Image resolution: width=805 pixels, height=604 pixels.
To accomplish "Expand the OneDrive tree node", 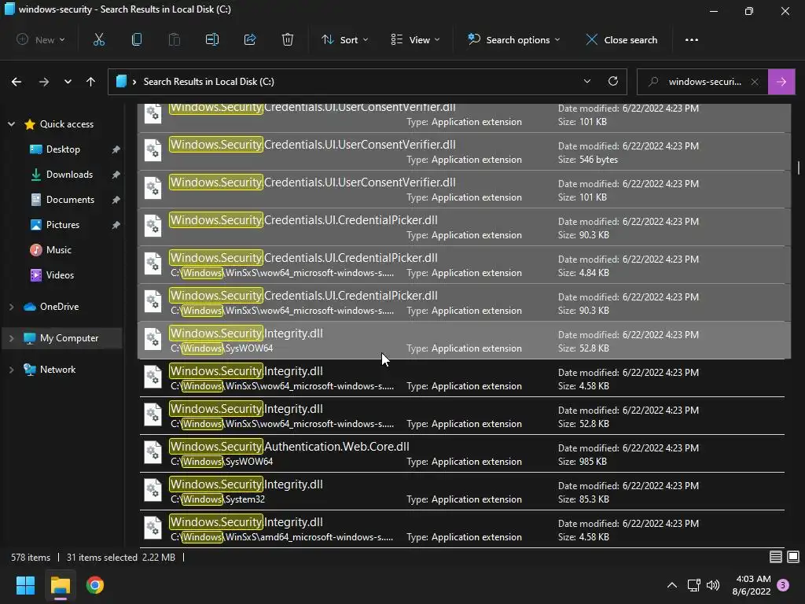I will [x=11, y=307].
